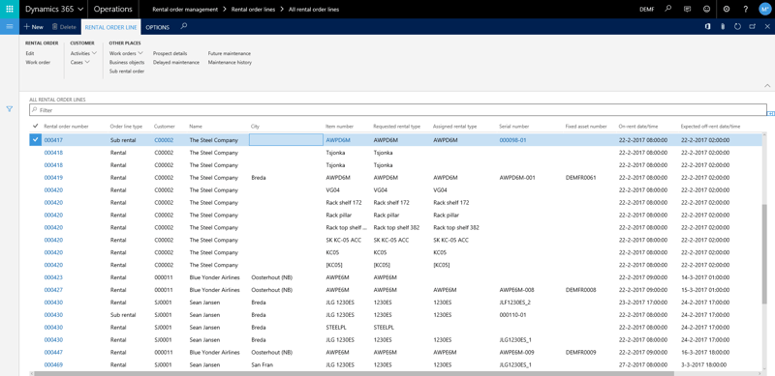The image size is (775, 376).
Task: Open the app launcher waffle icon
Action: [10, 9]
